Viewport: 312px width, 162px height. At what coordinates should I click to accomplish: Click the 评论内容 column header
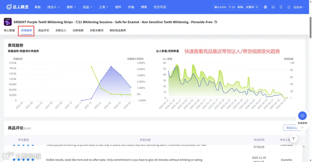(x=145, y=140)
